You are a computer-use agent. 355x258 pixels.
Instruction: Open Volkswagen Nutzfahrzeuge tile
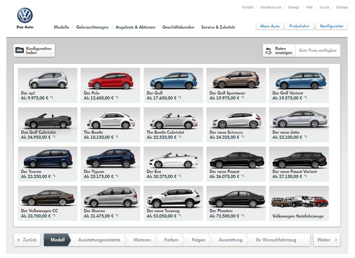(299, 203)
